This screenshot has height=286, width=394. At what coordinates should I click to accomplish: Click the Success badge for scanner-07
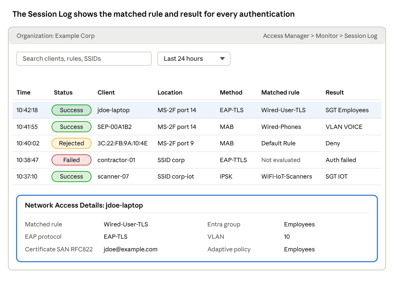pos(72,176)
